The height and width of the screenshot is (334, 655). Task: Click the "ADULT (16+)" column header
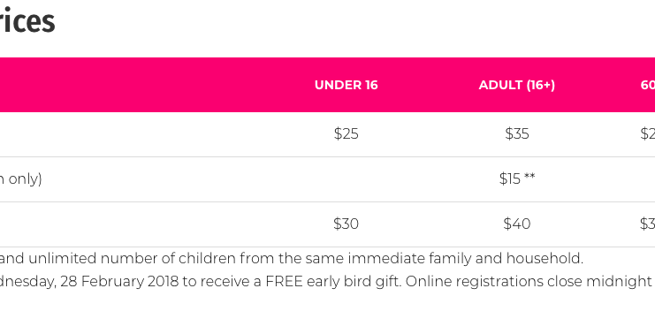[x=517, y=85]
